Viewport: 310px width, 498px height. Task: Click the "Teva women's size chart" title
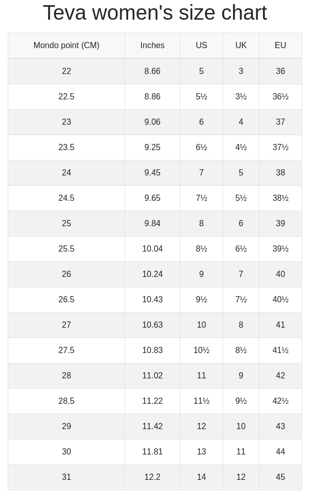[155, 13]
